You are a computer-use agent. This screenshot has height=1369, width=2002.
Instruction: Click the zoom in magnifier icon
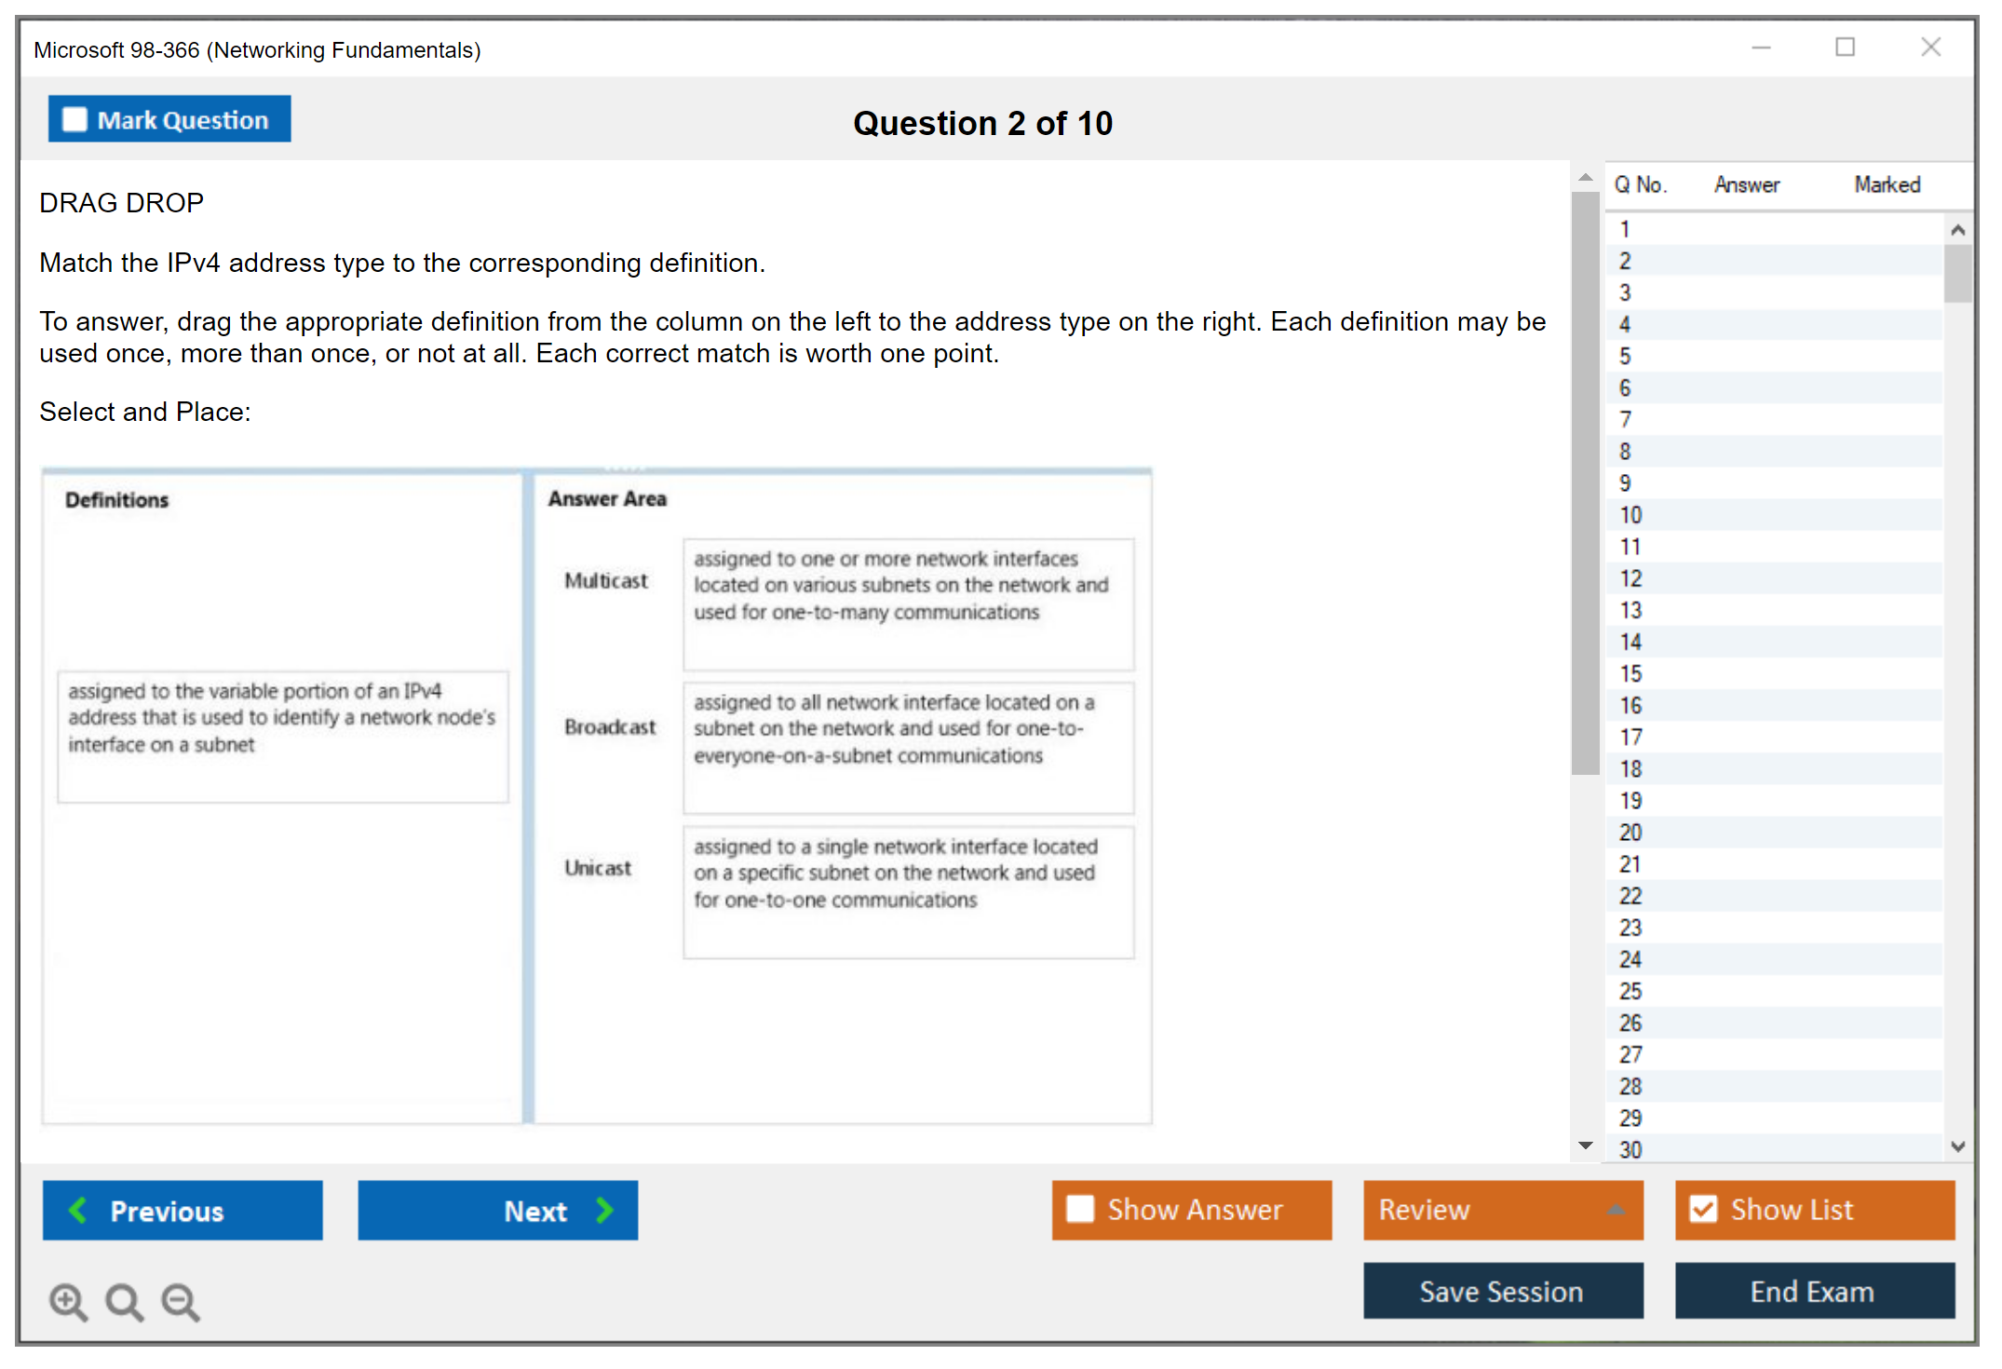tap(68, 1301)
